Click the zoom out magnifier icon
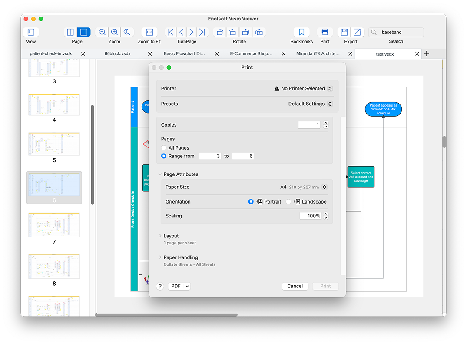This screenshot has height=344, width=467. click(102, 32)
